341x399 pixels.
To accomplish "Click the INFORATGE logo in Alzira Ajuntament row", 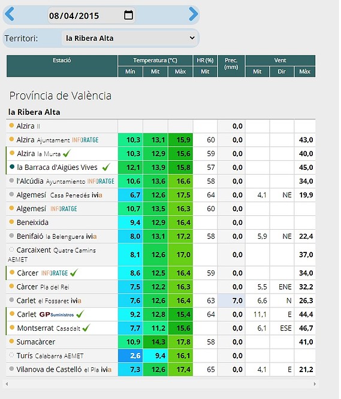I will (x=85, y=140).
